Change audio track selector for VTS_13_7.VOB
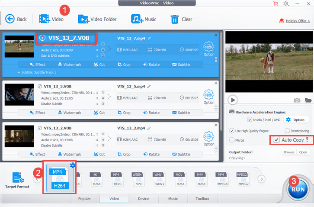This screenshot has height=207, width=314. click(x=97, y=50)
